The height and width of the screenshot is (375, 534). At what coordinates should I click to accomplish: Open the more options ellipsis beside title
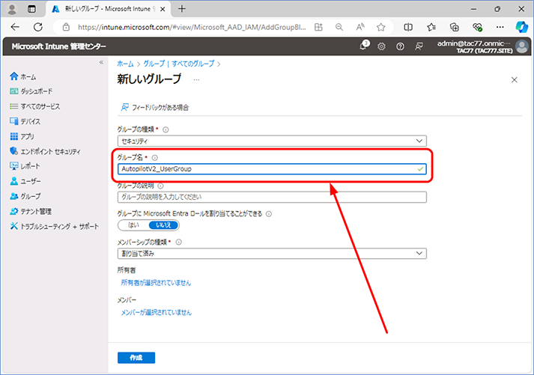196,79
